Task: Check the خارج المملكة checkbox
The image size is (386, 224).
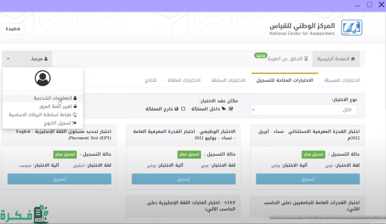Action: click(183, 109)
